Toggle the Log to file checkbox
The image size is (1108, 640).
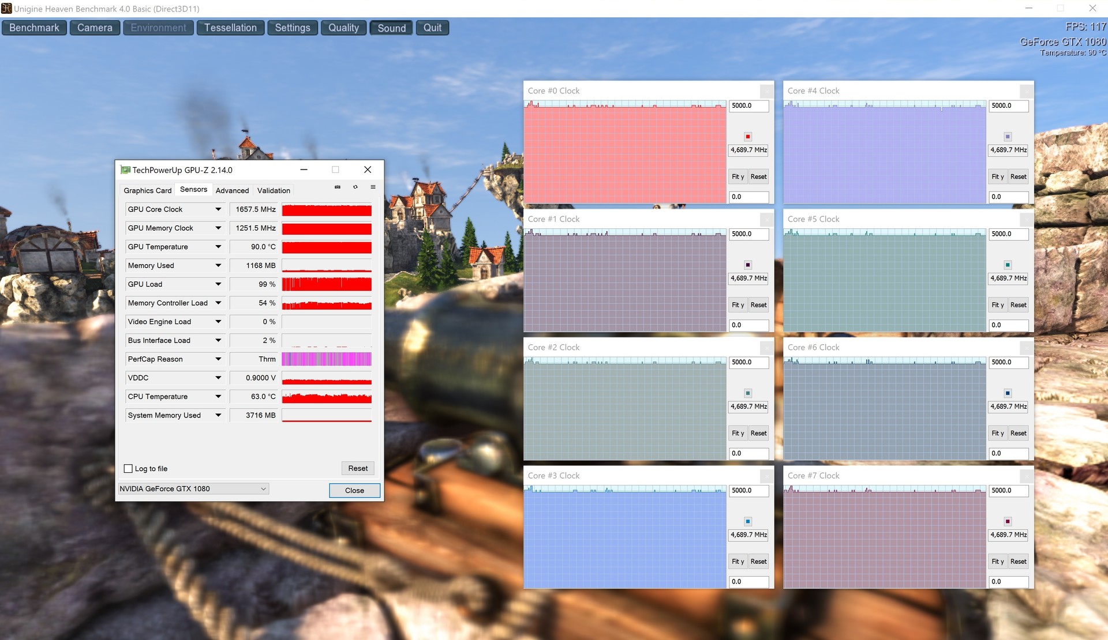[128, 469]
